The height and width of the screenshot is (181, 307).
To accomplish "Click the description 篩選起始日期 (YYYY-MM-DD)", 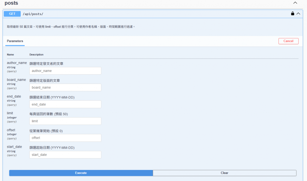I will [x=52, y=147].
